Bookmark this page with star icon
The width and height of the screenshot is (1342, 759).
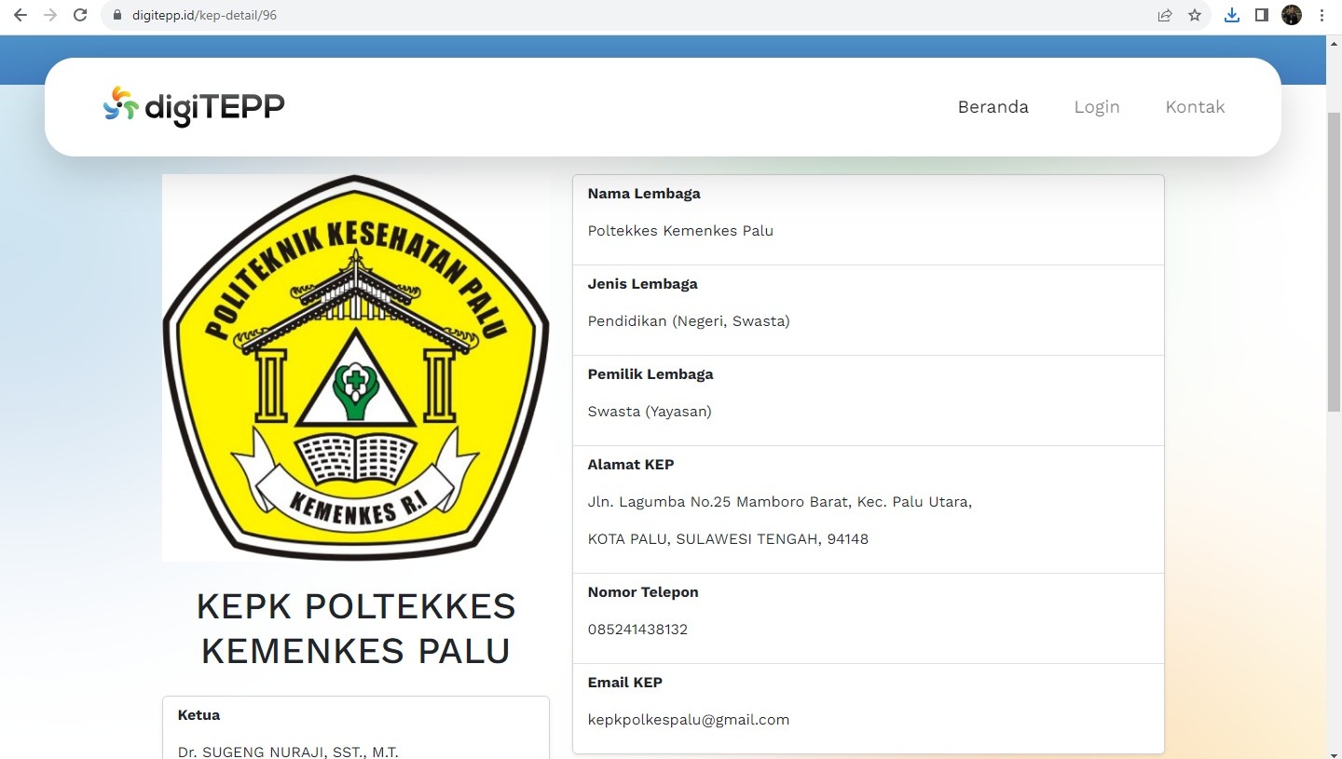click(x=1195, y=15)
